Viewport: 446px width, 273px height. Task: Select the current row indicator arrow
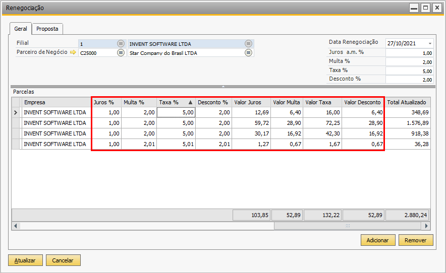[x=16, y=113]
